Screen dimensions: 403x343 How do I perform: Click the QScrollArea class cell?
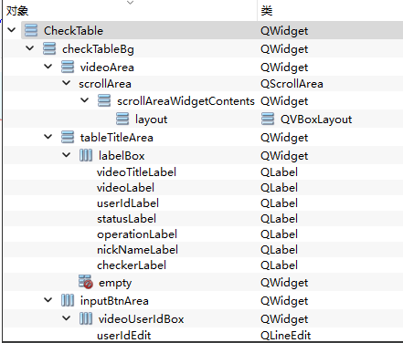click(x=292, y=84)
